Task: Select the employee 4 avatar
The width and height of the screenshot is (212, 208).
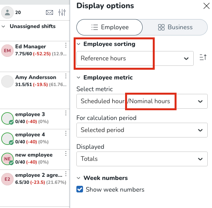Action: pyautogui.click(x=7, y=139)
